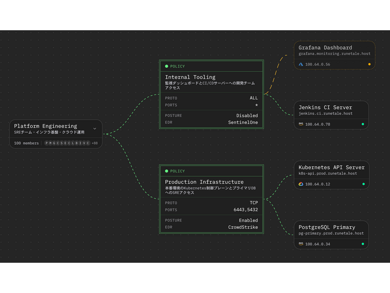Click the first member avatar 'P'

click(47, 143)
